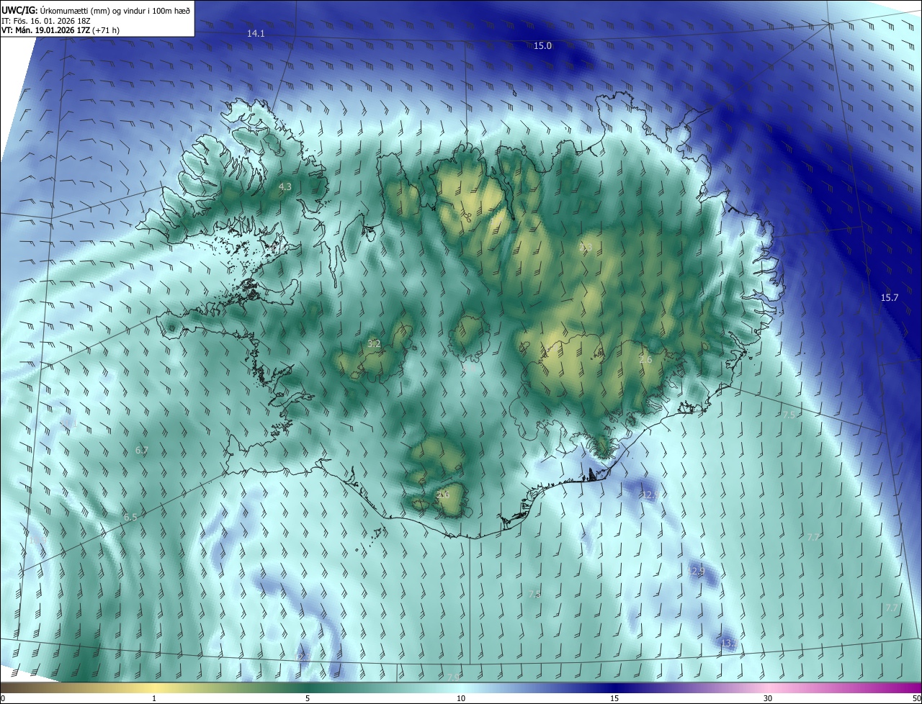
Task: Click the color scale tick label '5'
Action: (x=308, y=699)
